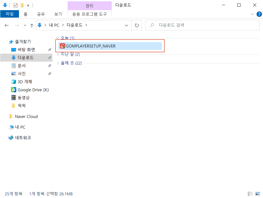263x198 pixels.
Task: Expand the chevron after 내 PC in path
Action: pos(63,25)
